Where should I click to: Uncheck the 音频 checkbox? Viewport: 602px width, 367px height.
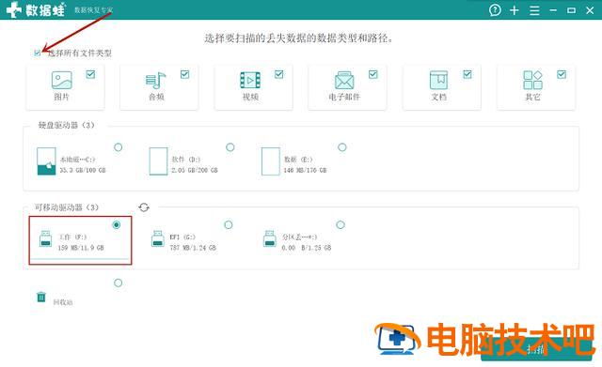coord(184,74)
